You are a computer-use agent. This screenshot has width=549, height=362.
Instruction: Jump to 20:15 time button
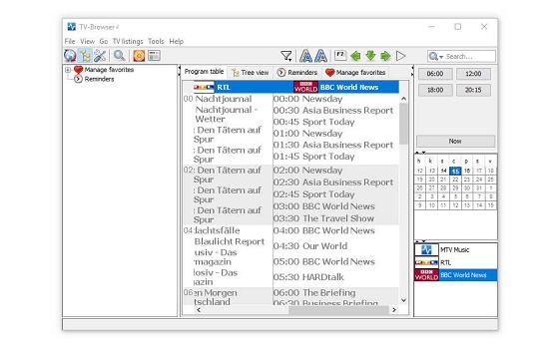tap(473, 90)
